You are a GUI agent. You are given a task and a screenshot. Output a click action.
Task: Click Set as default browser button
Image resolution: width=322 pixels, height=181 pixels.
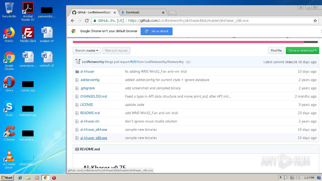[x=156, y=31]
